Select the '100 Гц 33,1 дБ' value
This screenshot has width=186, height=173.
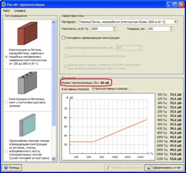tap(169, 94)
